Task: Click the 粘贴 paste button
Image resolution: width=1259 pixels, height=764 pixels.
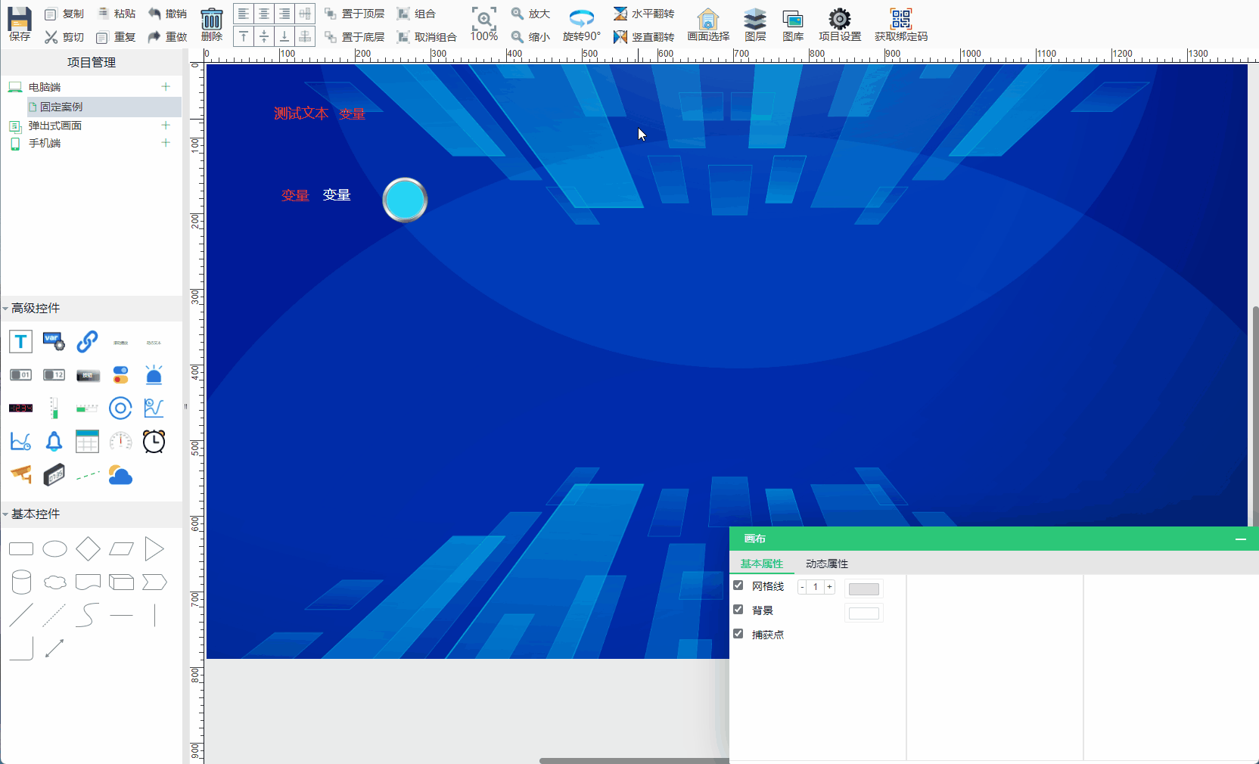Action: point(117,14)
